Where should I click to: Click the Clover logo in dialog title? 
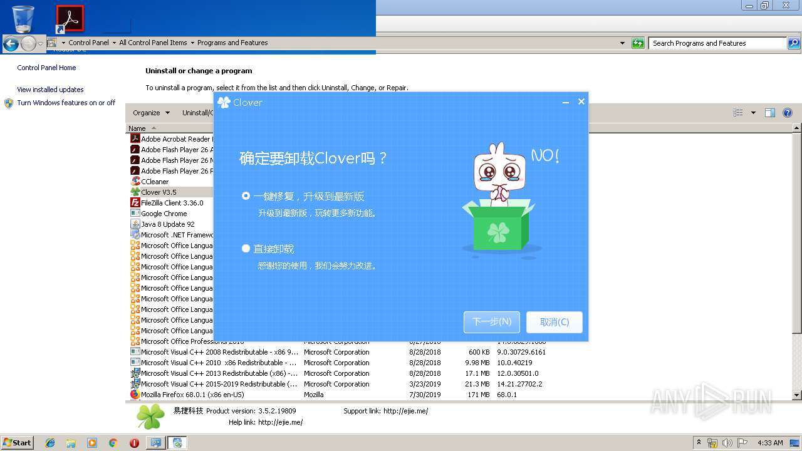[x=224, y=102]
